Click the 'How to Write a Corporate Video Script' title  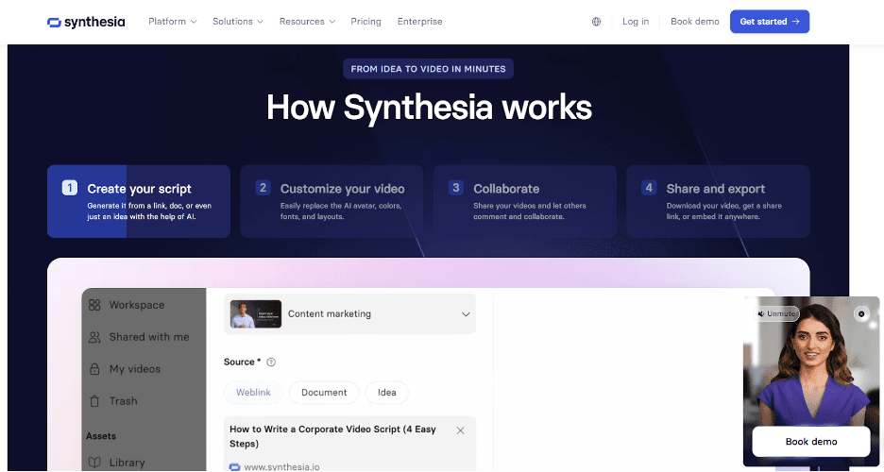coord(332,436)
